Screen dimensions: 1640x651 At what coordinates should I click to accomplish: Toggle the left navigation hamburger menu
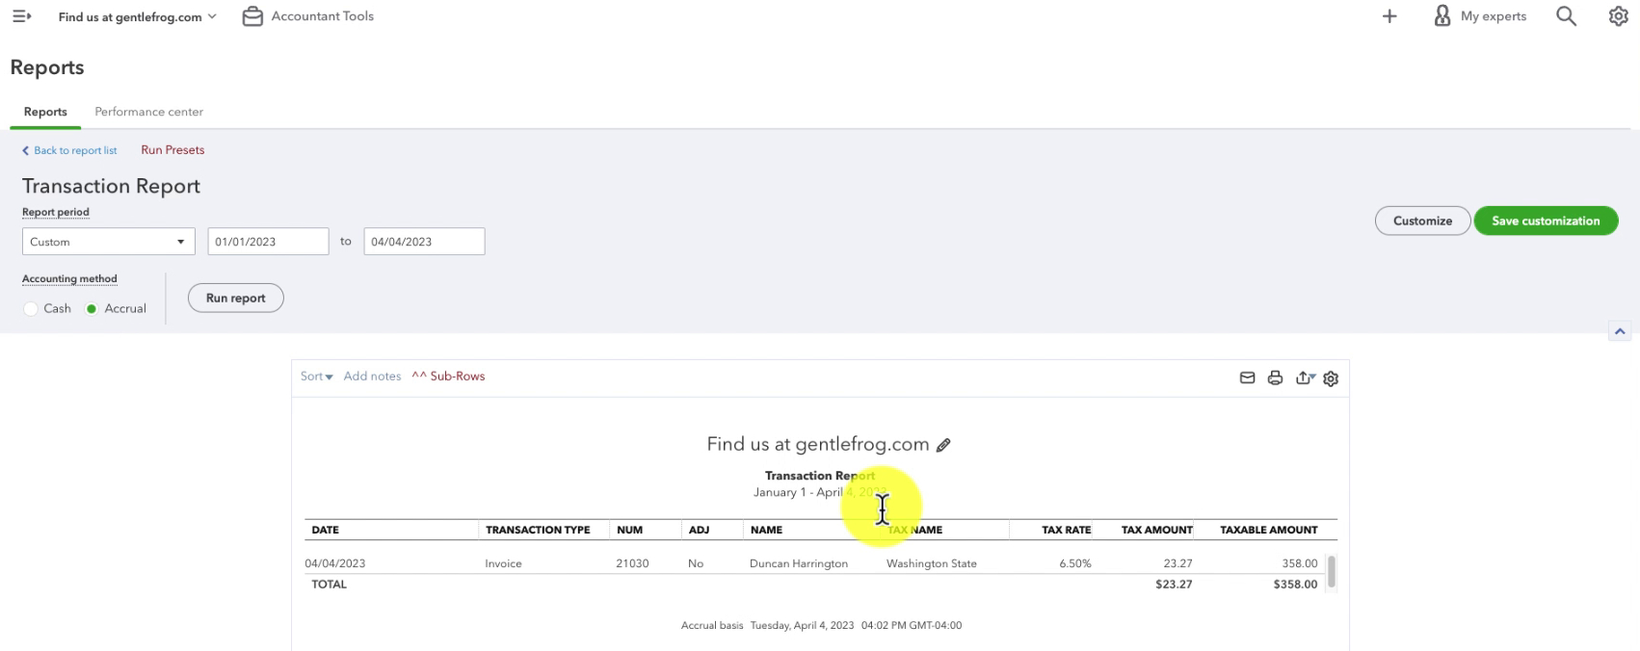[x=21, y=16]
